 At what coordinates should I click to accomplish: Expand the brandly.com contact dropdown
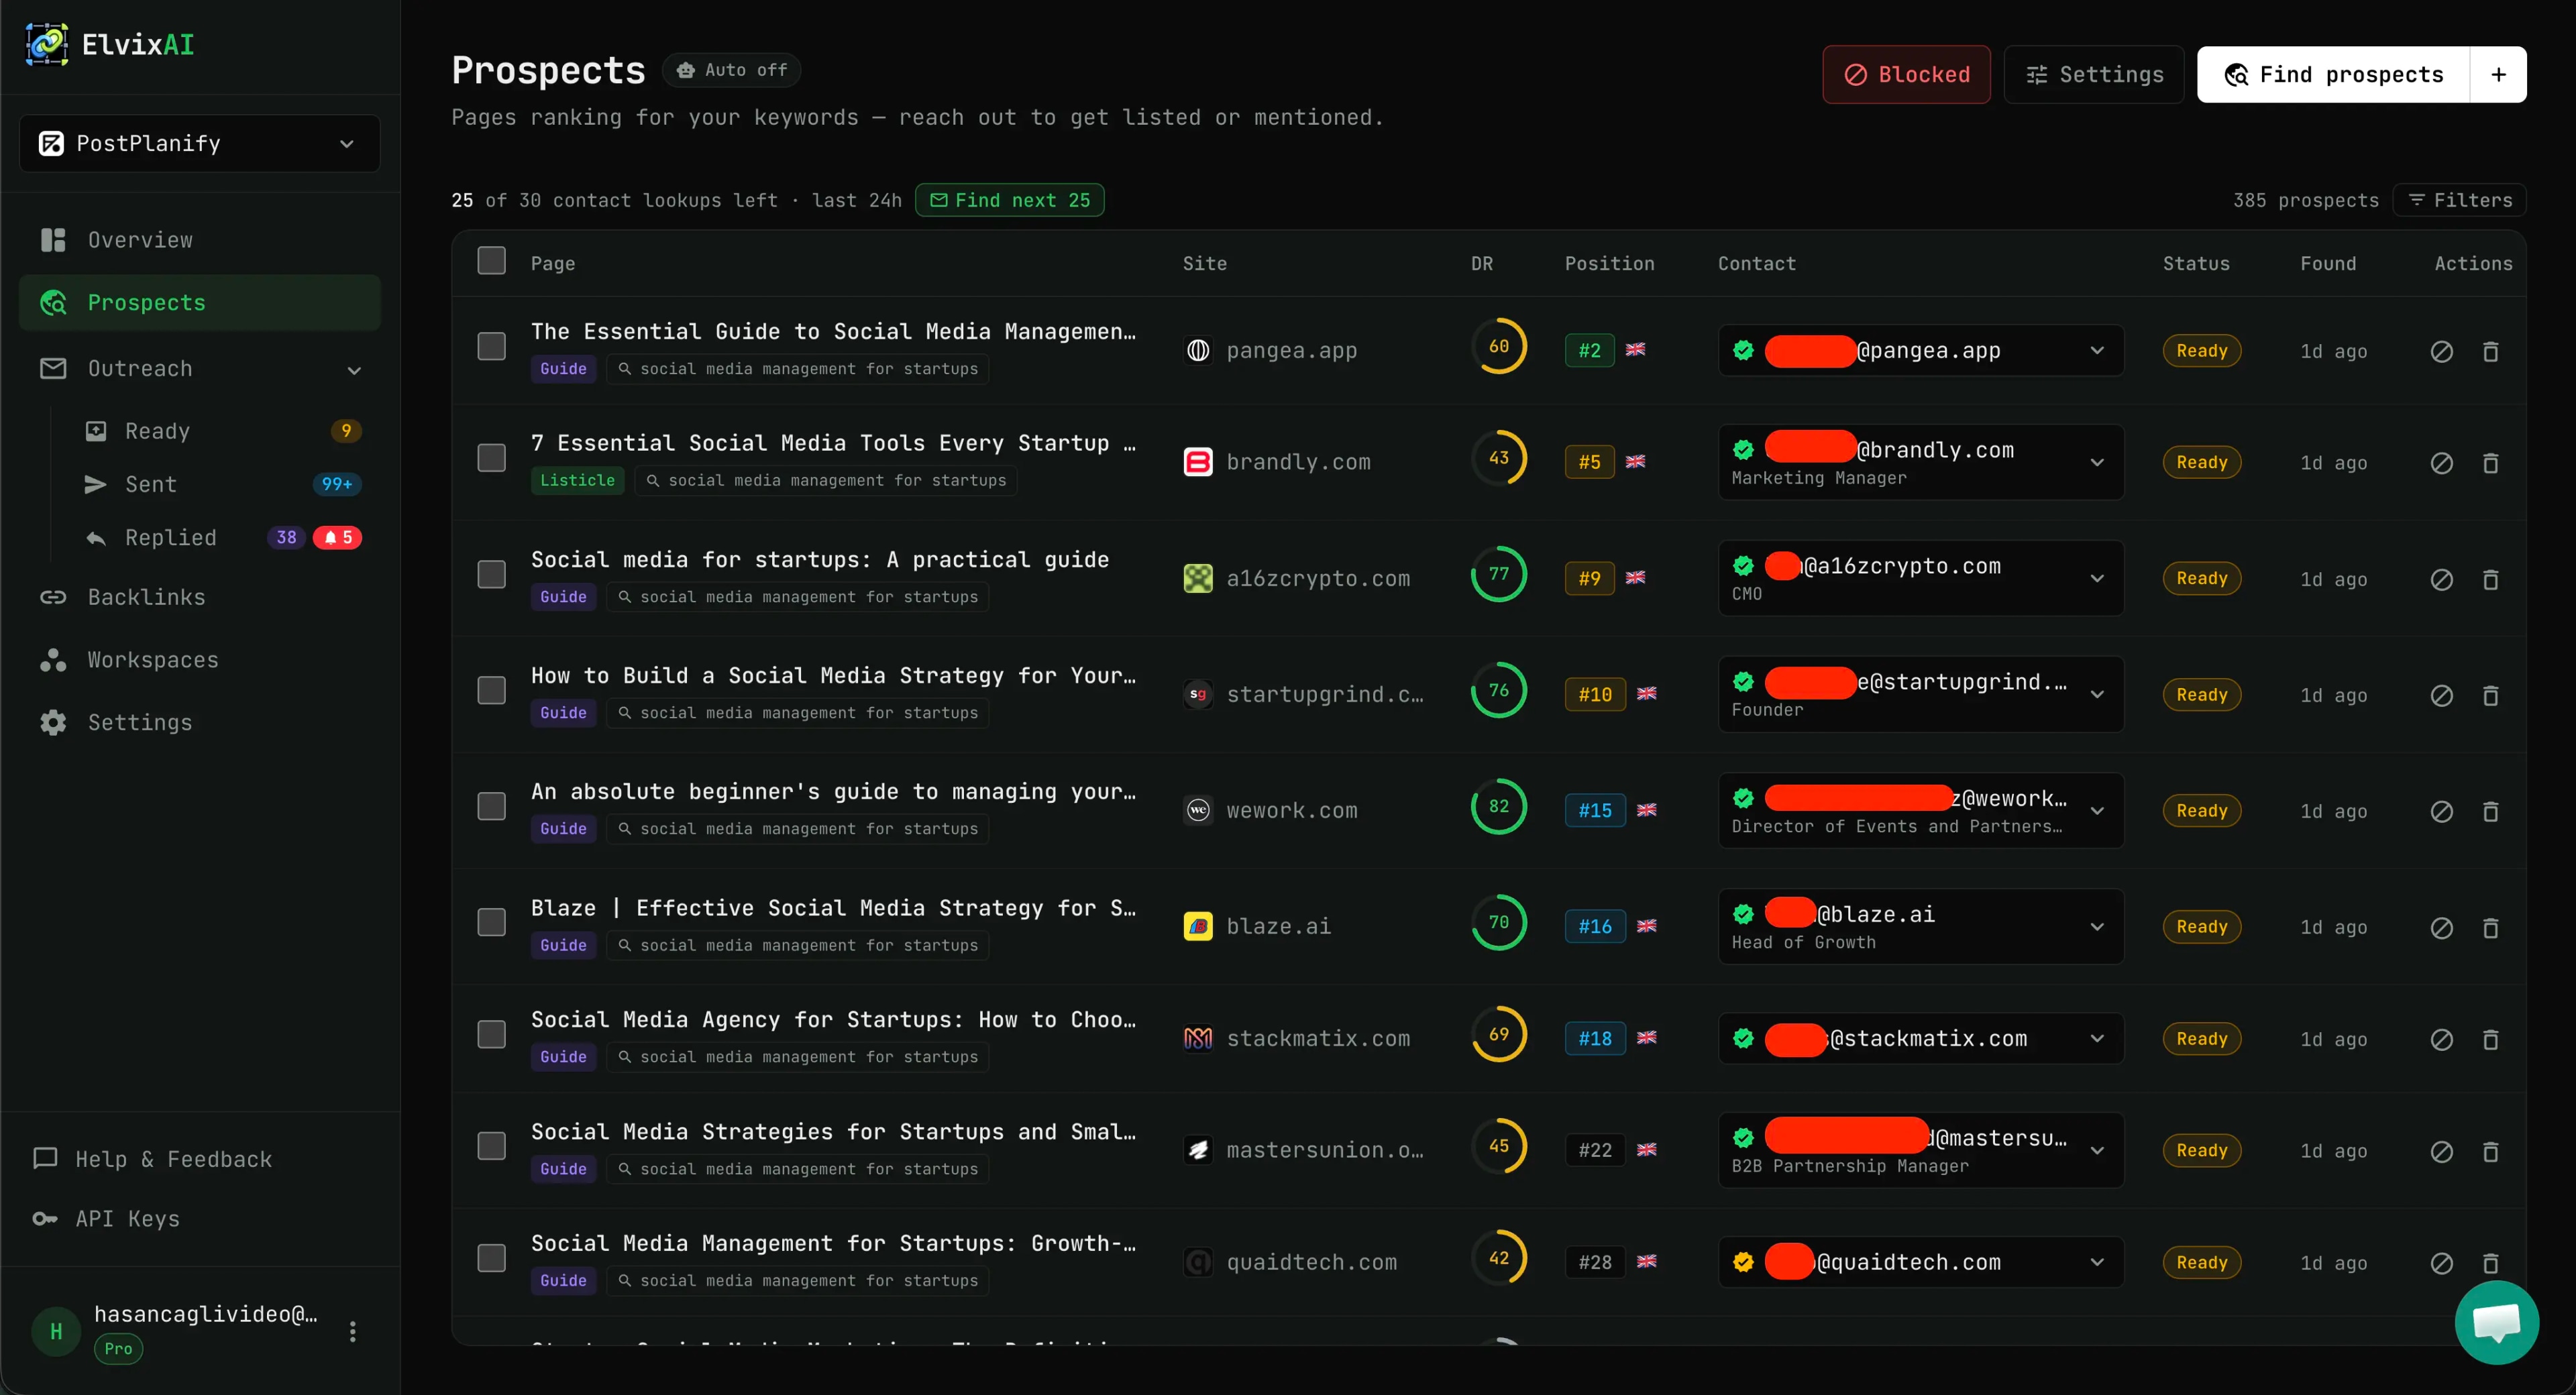2096,462
